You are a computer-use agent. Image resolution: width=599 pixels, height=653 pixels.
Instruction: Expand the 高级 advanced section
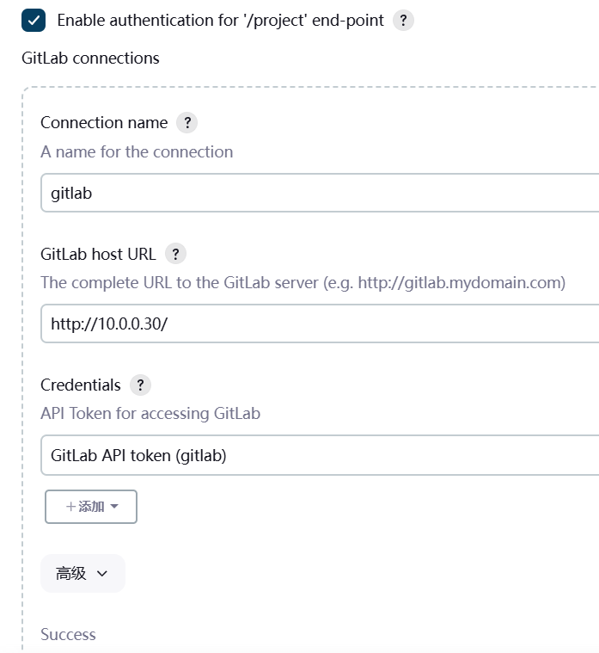click(x=83, y=573)
